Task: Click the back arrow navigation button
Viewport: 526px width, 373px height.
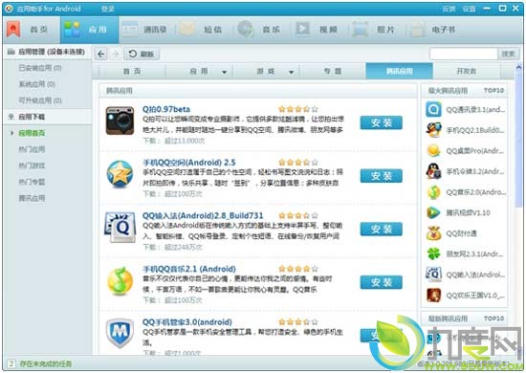Action: tap(101, 54)
